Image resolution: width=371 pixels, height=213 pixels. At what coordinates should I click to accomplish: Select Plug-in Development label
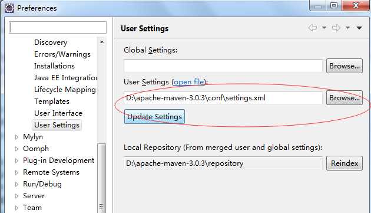59,160
